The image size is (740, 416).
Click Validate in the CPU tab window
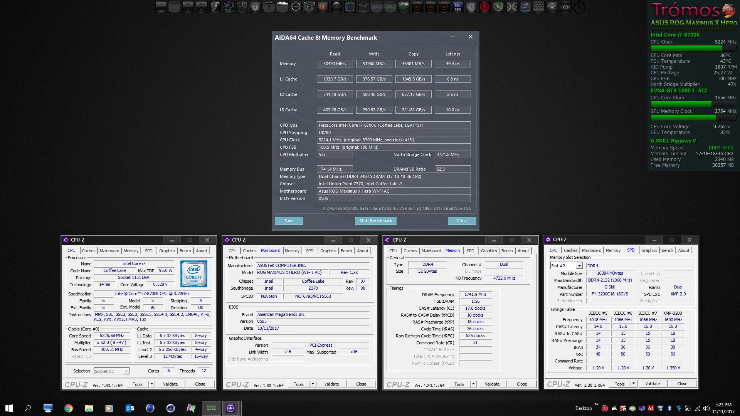tap(170, 384)
